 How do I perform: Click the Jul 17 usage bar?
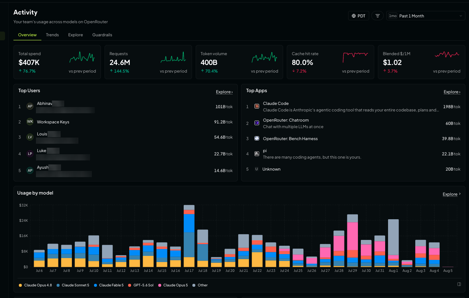[x=189, y=236]
